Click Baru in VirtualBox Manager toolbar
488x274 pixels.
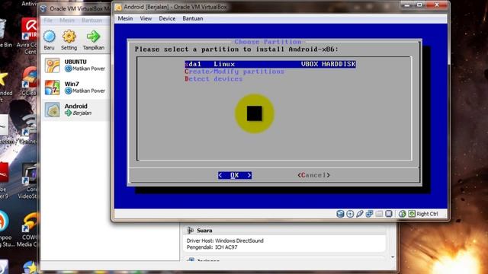(x=49, y=40)
